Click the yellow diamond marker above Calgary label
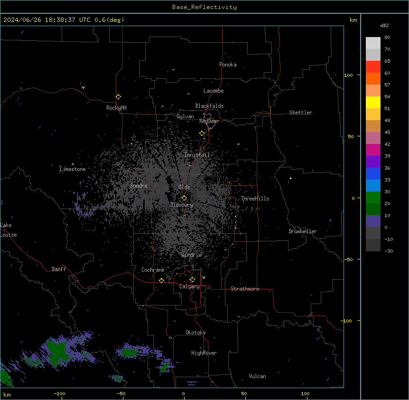The height and width of the screenshot is (400, 409). [192, 280]
